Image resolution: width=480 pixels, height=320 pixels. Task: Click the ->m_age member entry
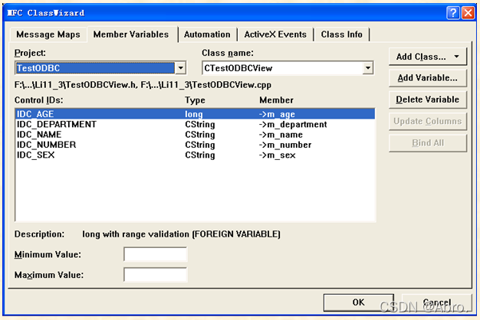click(277, 114)
